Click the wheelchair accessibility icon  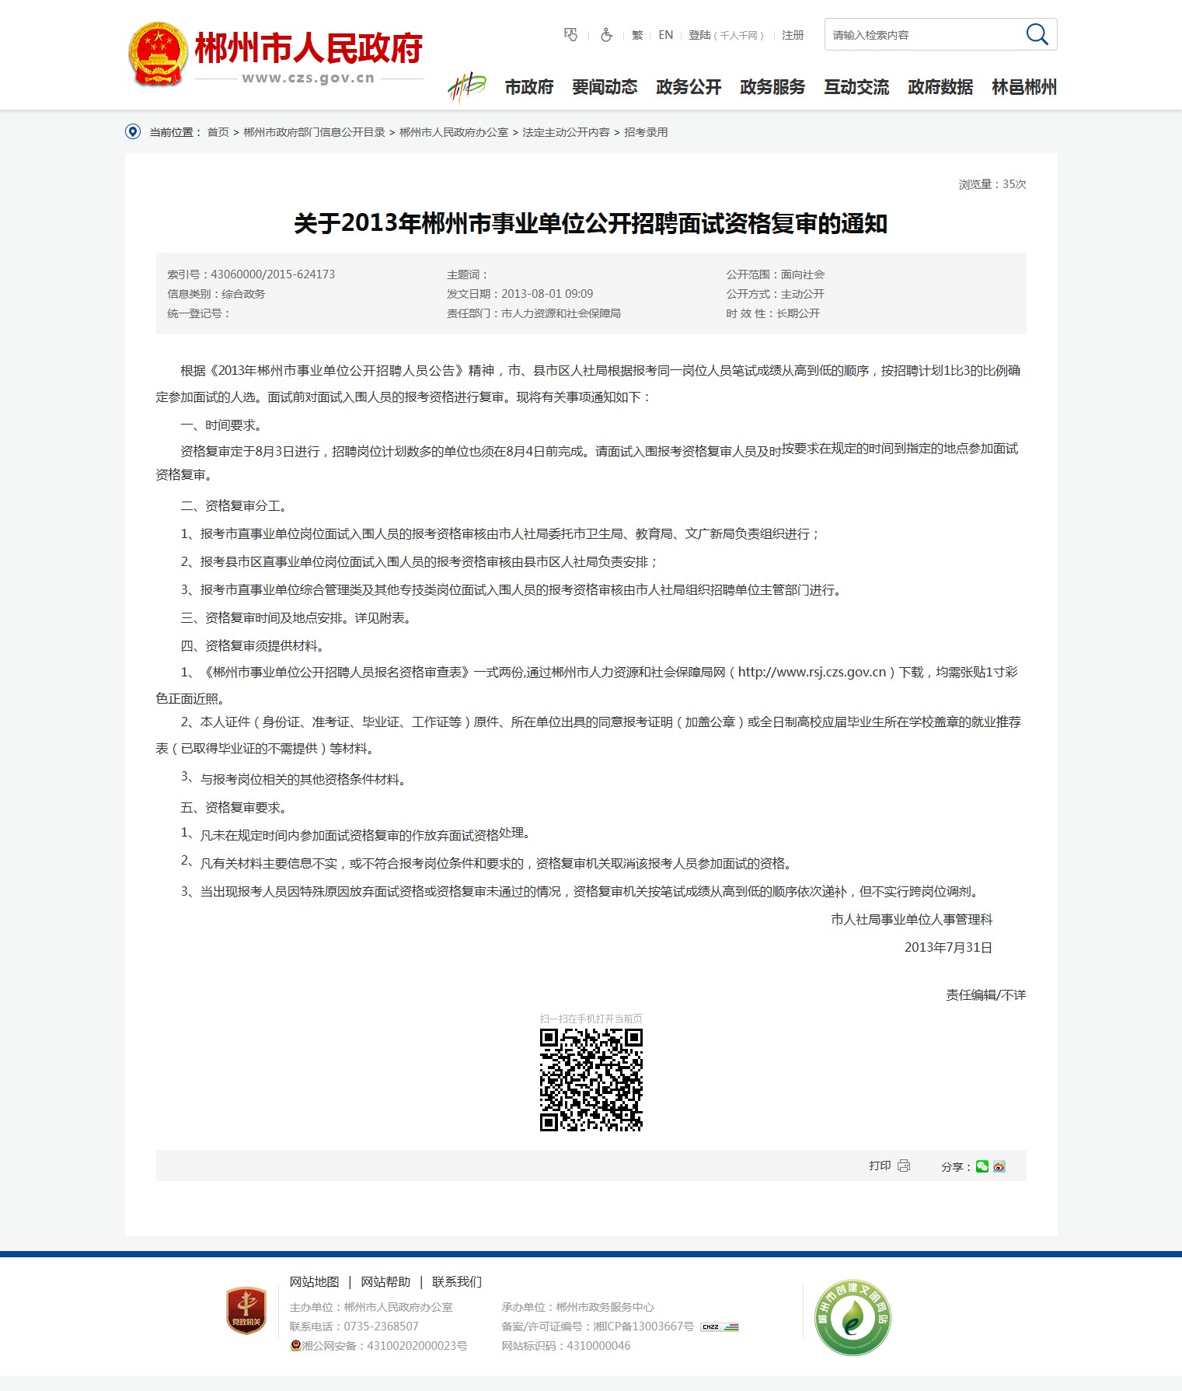[x=606, y=35]
